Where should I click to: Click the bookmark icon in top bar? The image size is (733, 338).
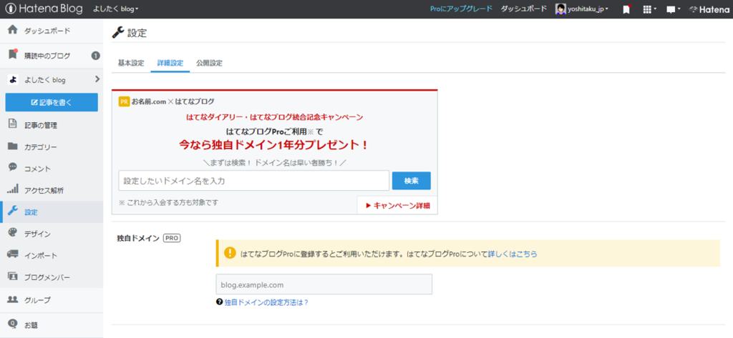coord(626,9)
